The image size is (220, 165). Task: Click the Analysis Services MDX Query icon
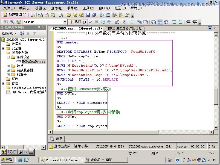pyautogui.click(x=40, y=15)
